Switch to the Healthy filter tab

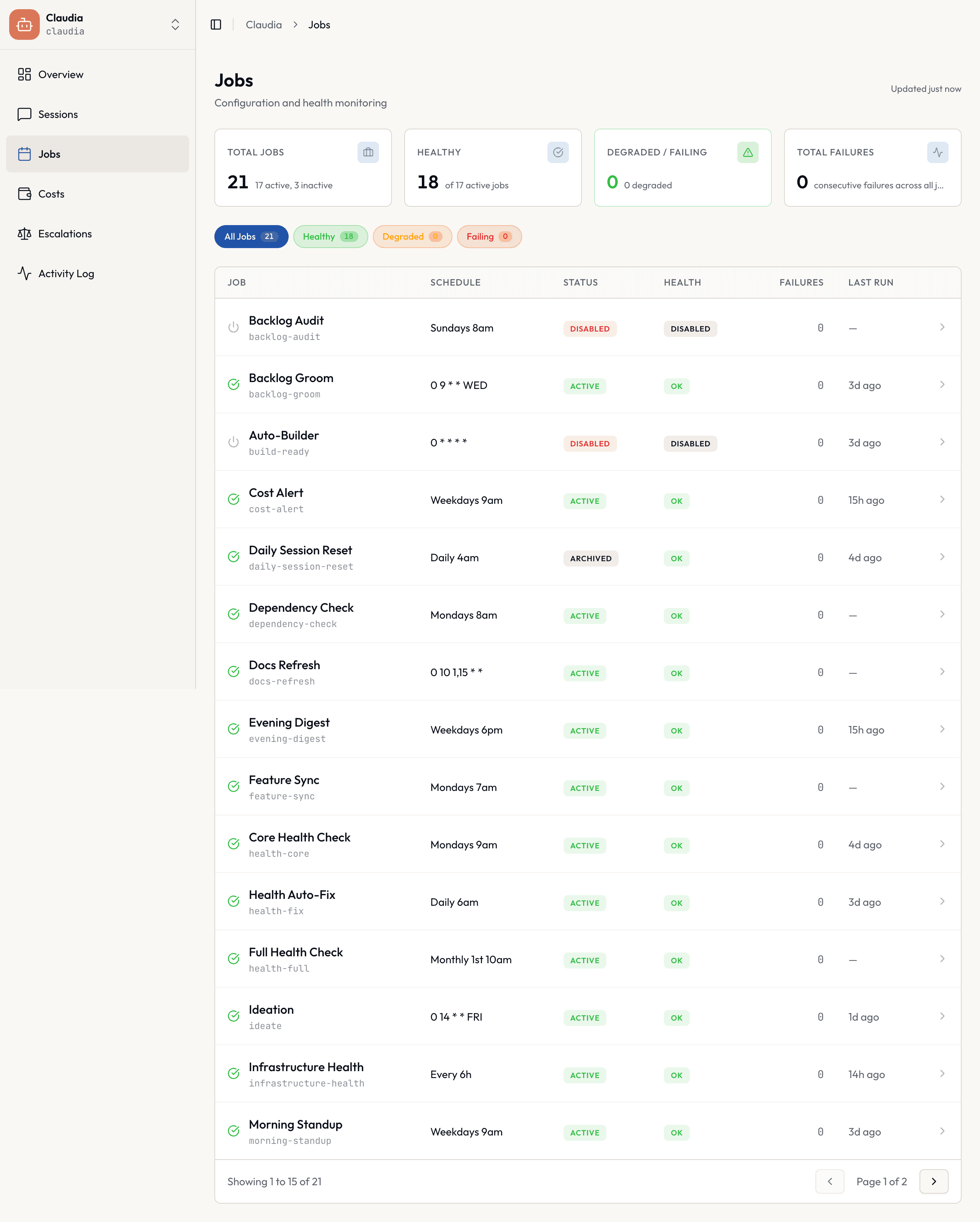click(330, 236)
